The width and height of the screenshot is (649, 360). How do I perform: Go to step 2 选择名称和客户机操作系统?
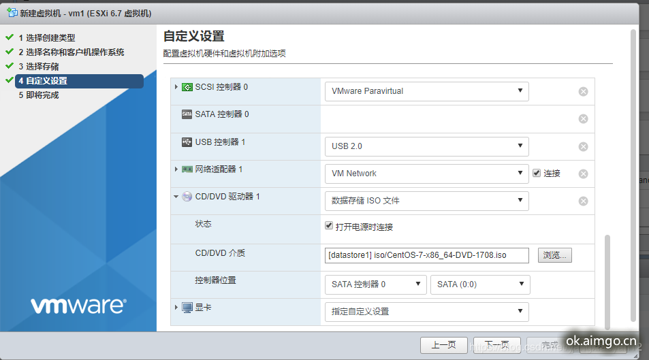(75, 52)
